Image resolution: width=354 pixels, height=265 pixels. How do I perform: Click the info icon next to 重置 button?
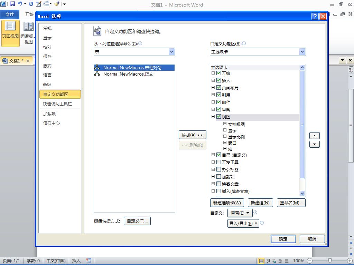[x=255, y=212]
